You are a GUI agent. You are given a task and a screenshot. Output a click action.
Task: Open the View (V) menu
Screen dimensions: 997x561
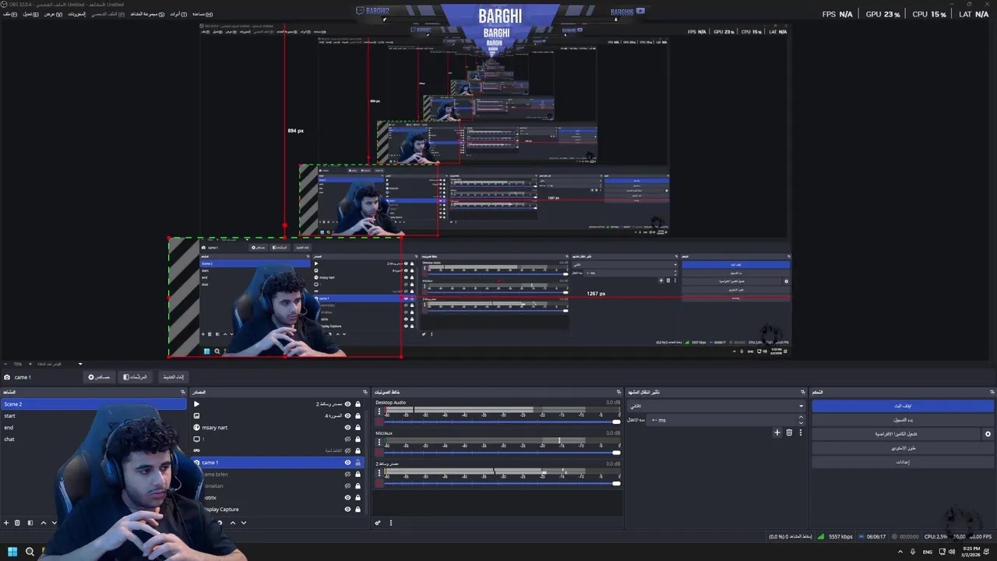tap(53, 14)
